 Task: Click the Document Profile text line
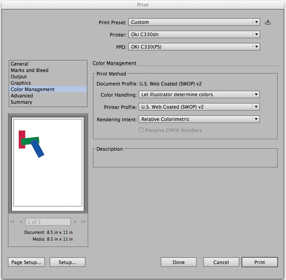tap(149, 84)
